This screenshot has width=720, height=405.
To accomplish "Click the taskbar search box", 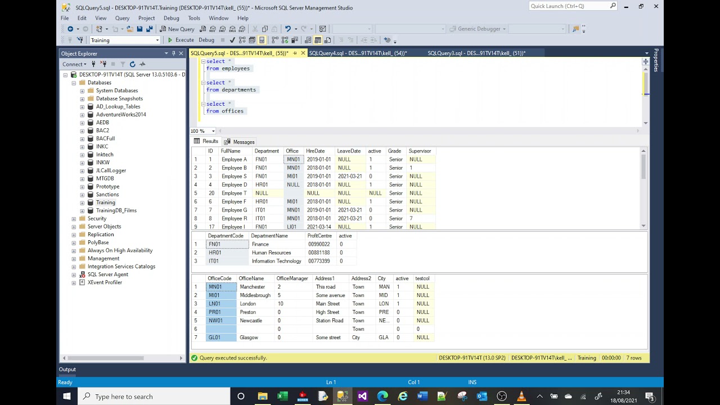I will pos(154,397).
